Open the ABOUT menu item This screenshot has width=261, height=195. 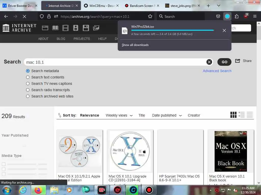click(43, 39)
